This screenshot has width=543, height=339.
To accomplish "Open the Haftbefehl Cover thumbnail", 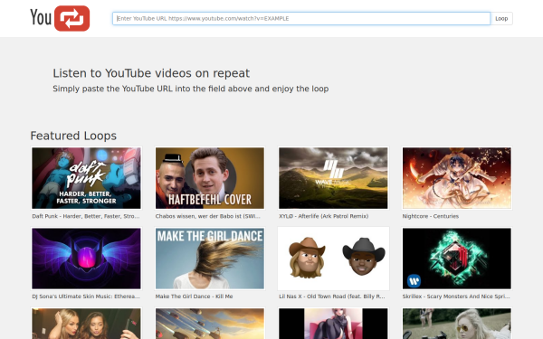I will (210, 178).
